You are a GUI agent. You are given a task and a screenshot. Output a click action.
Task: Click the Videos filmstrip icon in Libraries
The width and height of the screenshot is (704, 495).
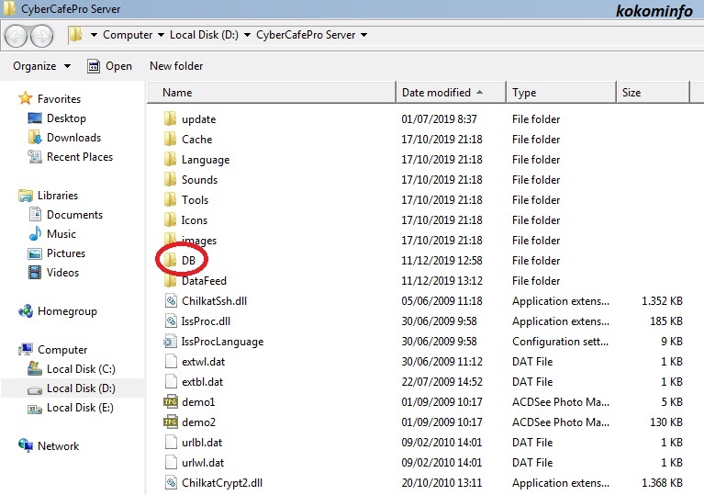(35, 272)
